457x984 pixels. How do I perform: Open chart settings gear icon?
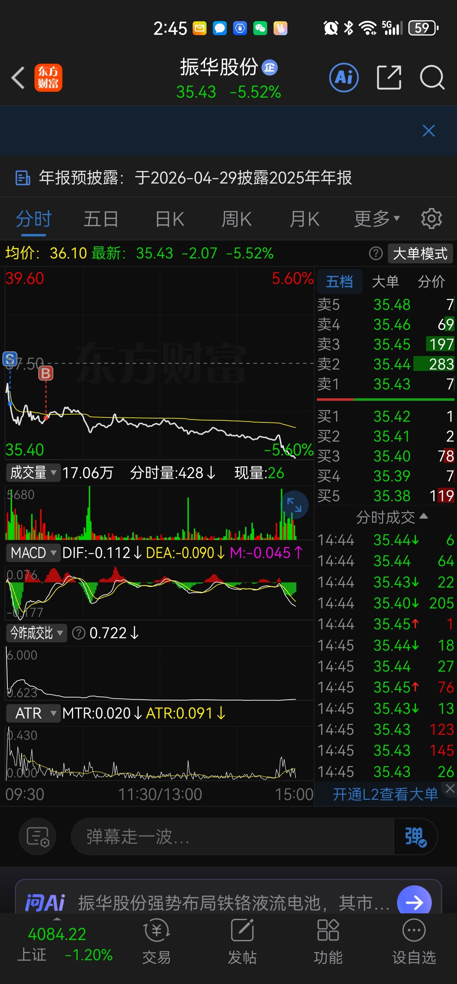[431, 219]
